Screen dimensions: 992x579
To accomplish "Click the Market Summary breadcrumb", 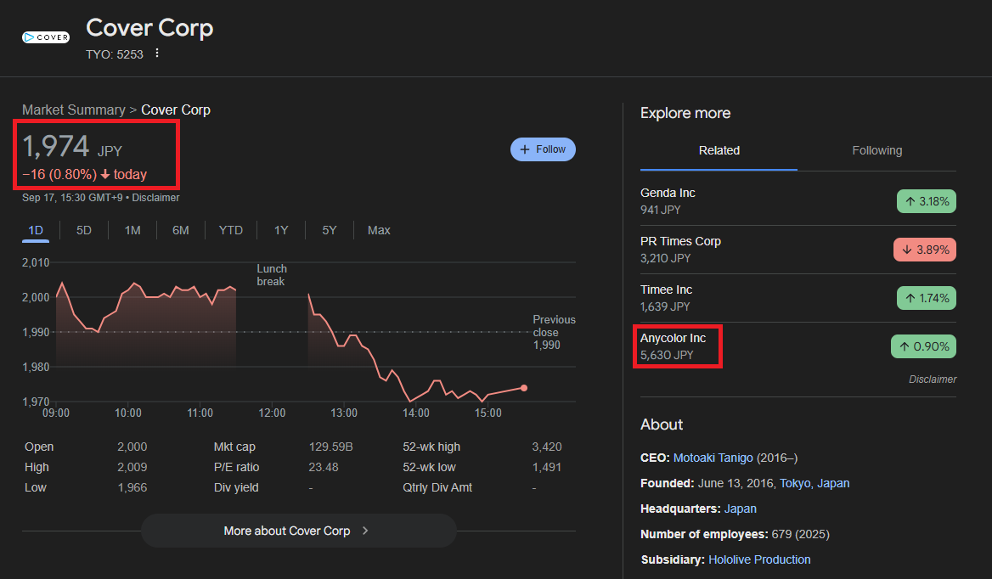I will pyautogui.click(x=73, y=110).
